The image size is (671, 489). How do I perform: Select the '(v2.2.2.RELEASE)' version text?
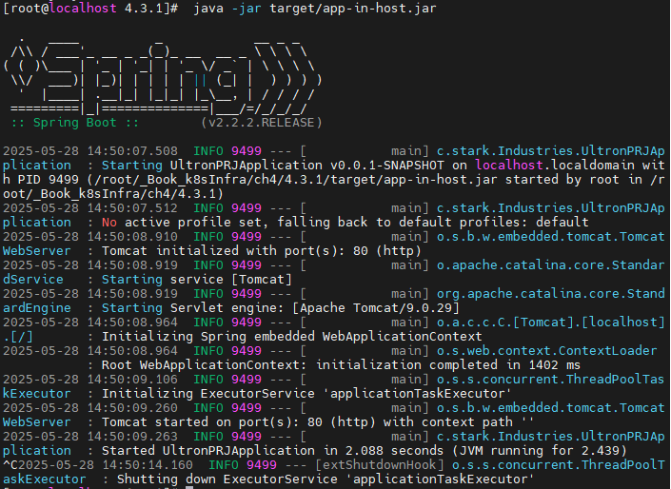pyautogui.click(x=262, y=123)
